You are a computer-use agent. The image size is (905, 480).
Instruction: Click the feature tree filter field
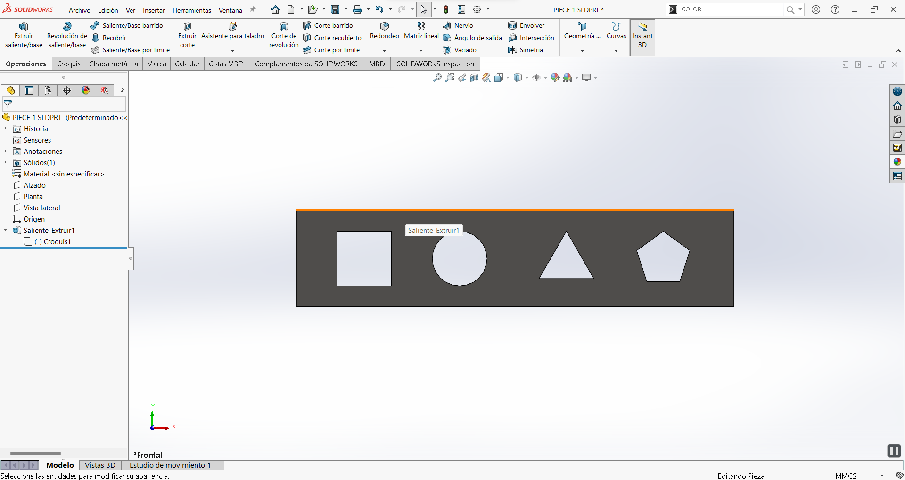click(x=64, y=104)
